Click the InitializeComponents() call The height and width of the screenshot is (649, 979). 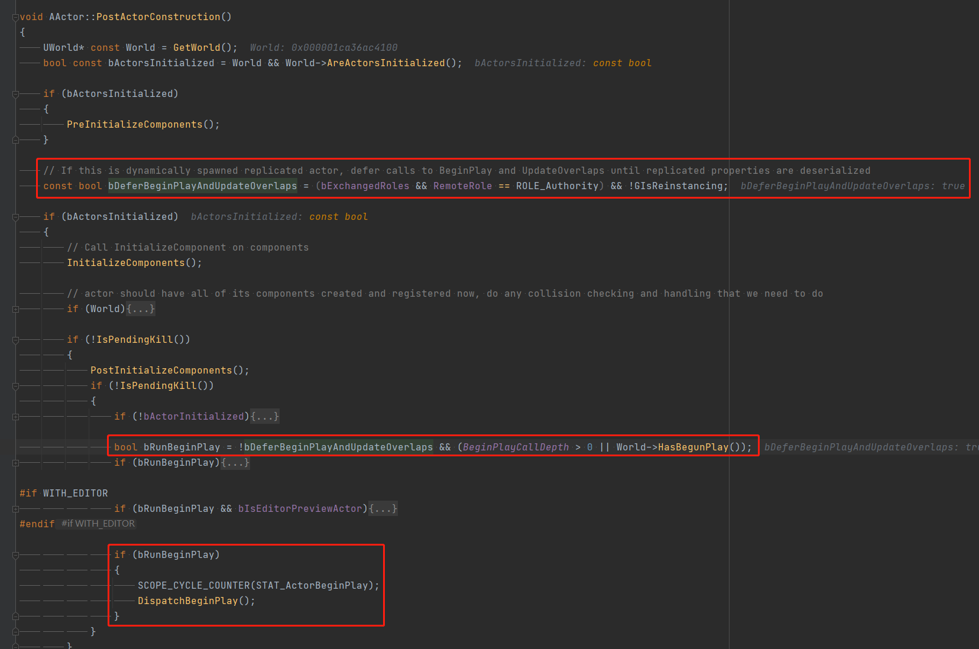[x=126, y=263]
